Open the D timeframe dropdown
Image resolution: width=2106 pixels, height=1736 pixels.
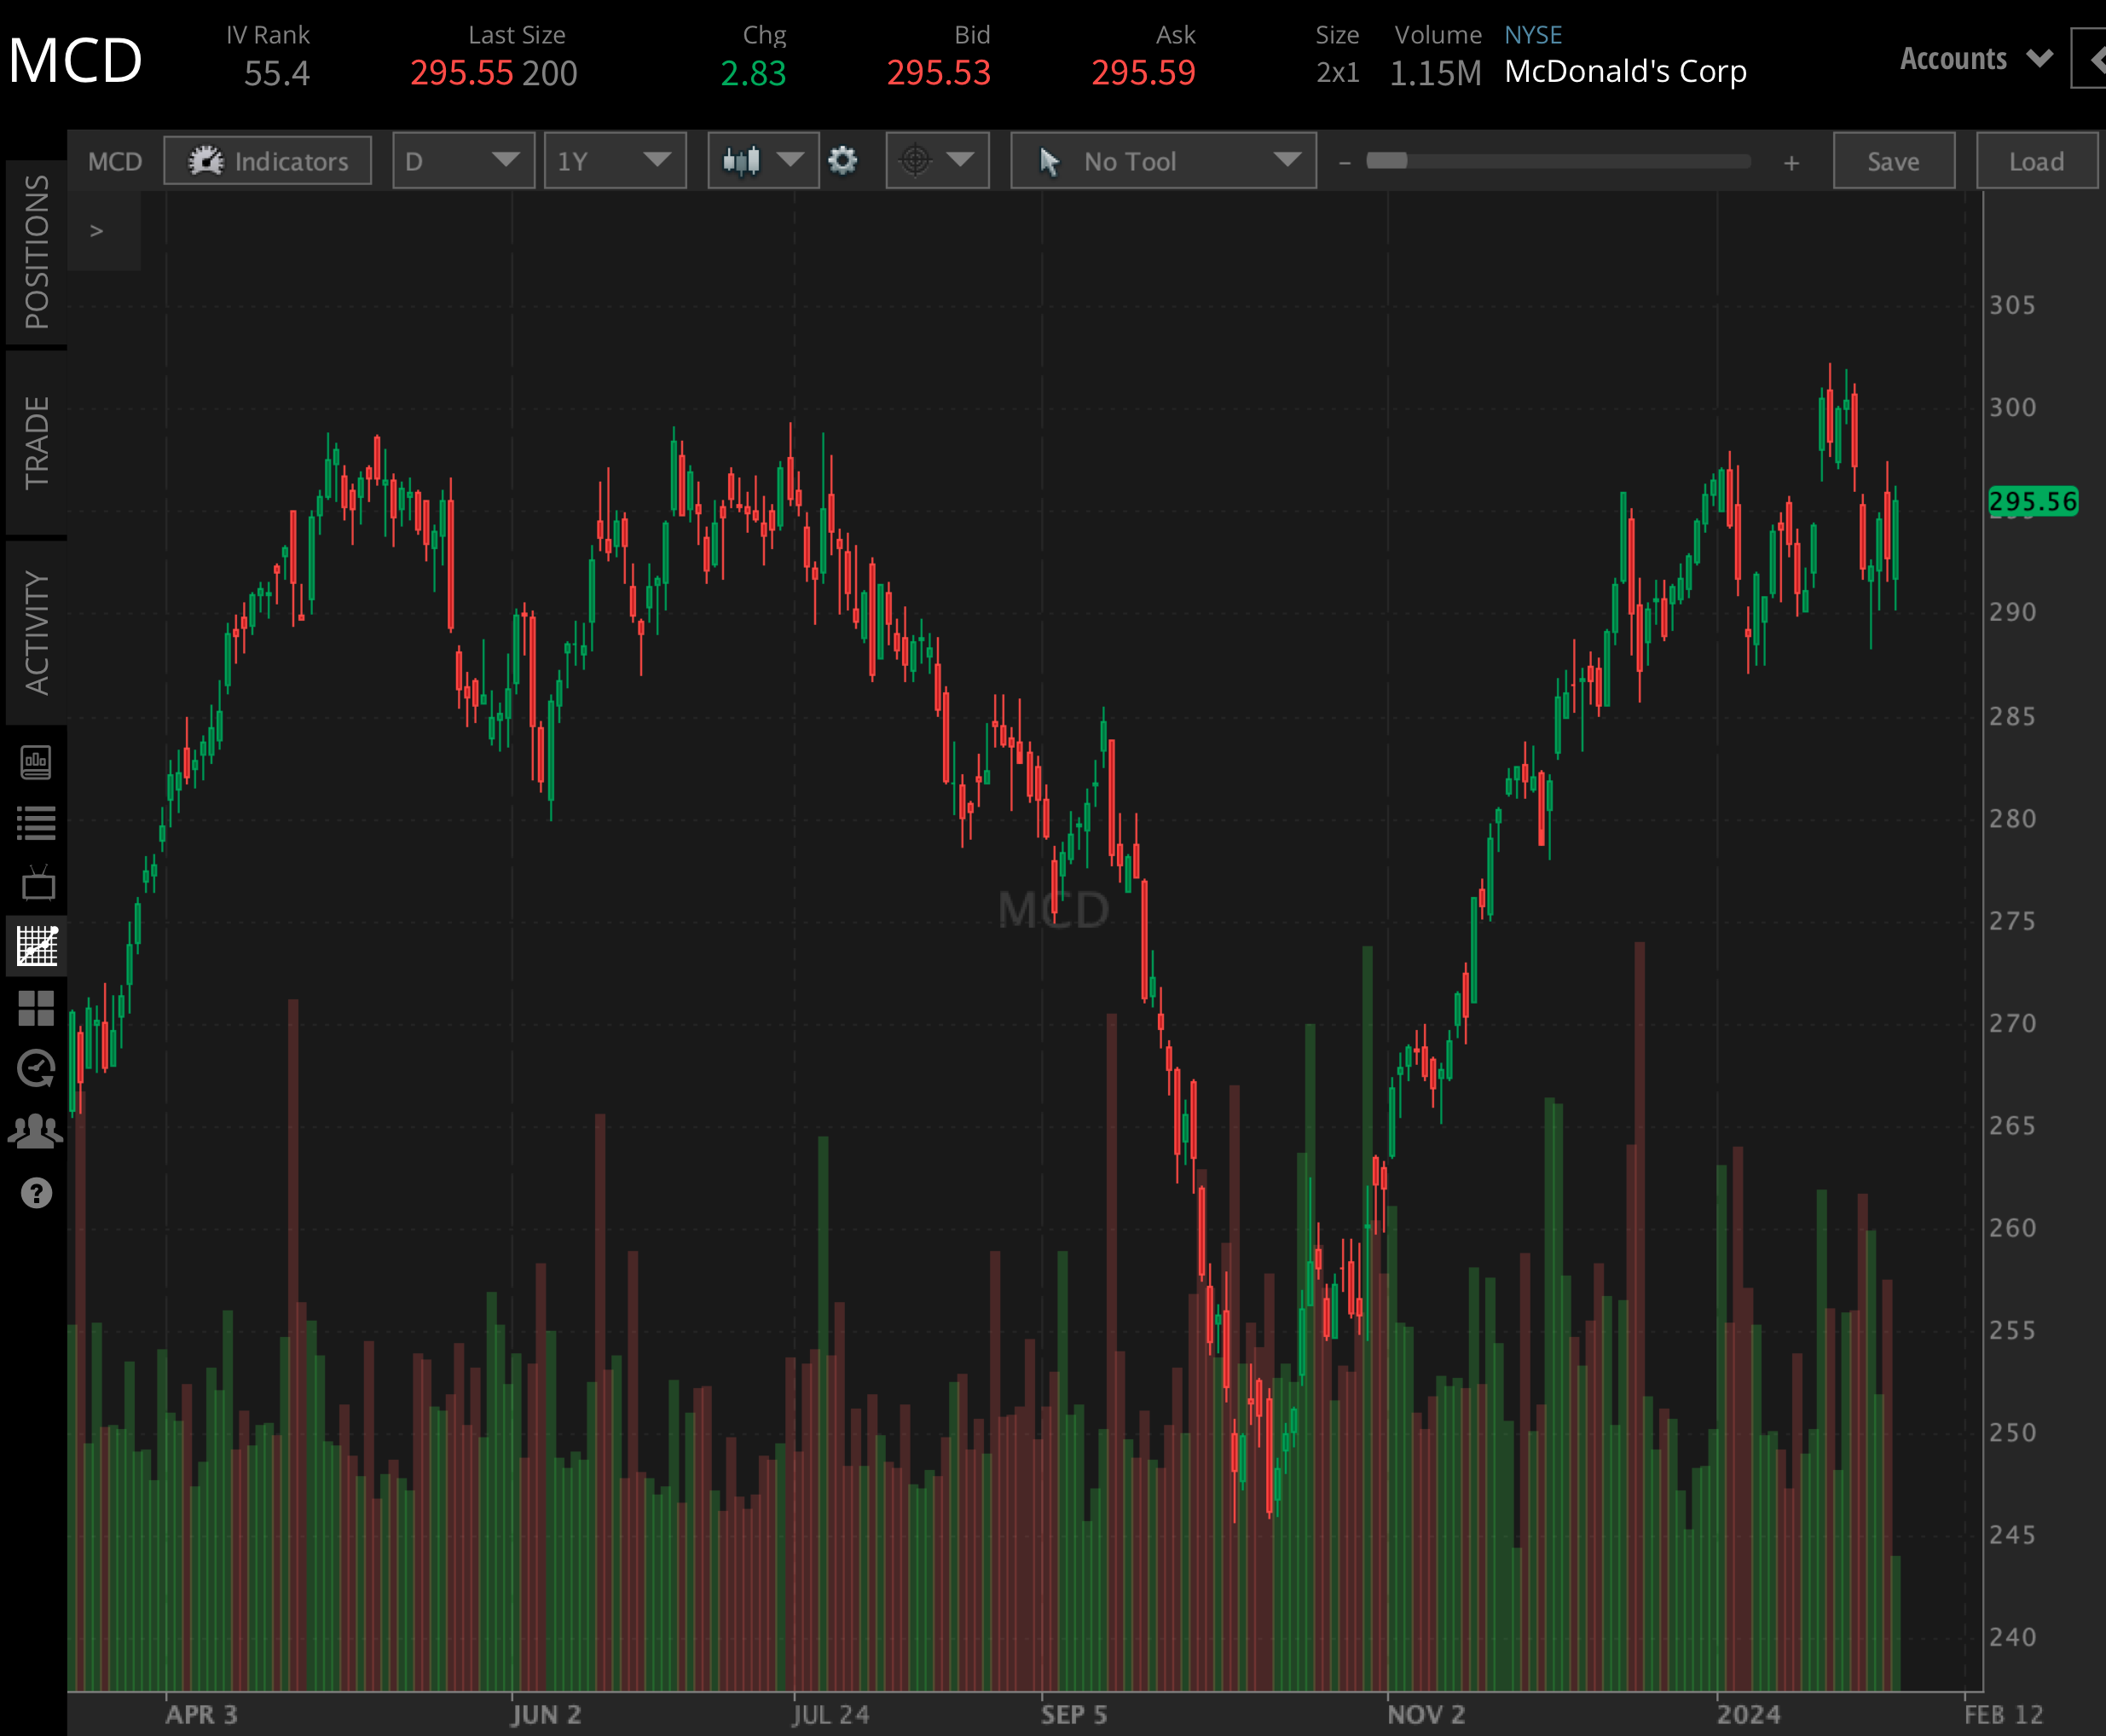[463, 160]
